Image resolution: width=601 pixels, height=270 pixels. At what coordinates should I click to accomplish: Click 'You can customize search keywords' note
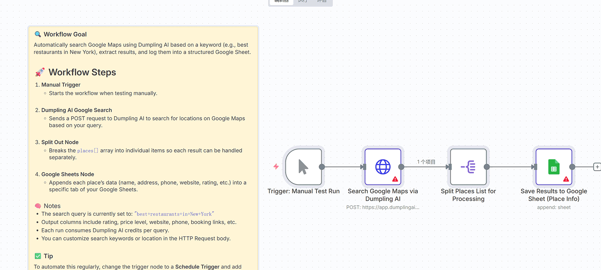(136, 239)
